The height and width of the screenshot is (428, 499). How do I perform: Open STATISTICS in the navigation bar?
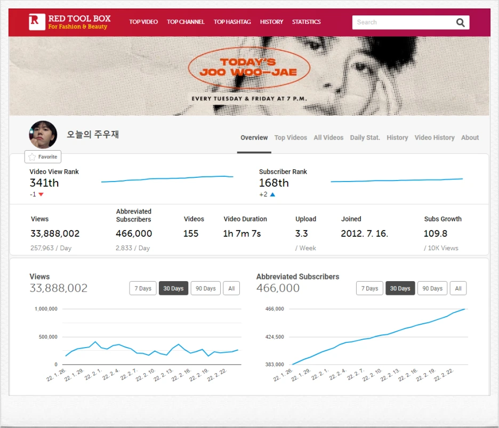[x=307, y=22]
